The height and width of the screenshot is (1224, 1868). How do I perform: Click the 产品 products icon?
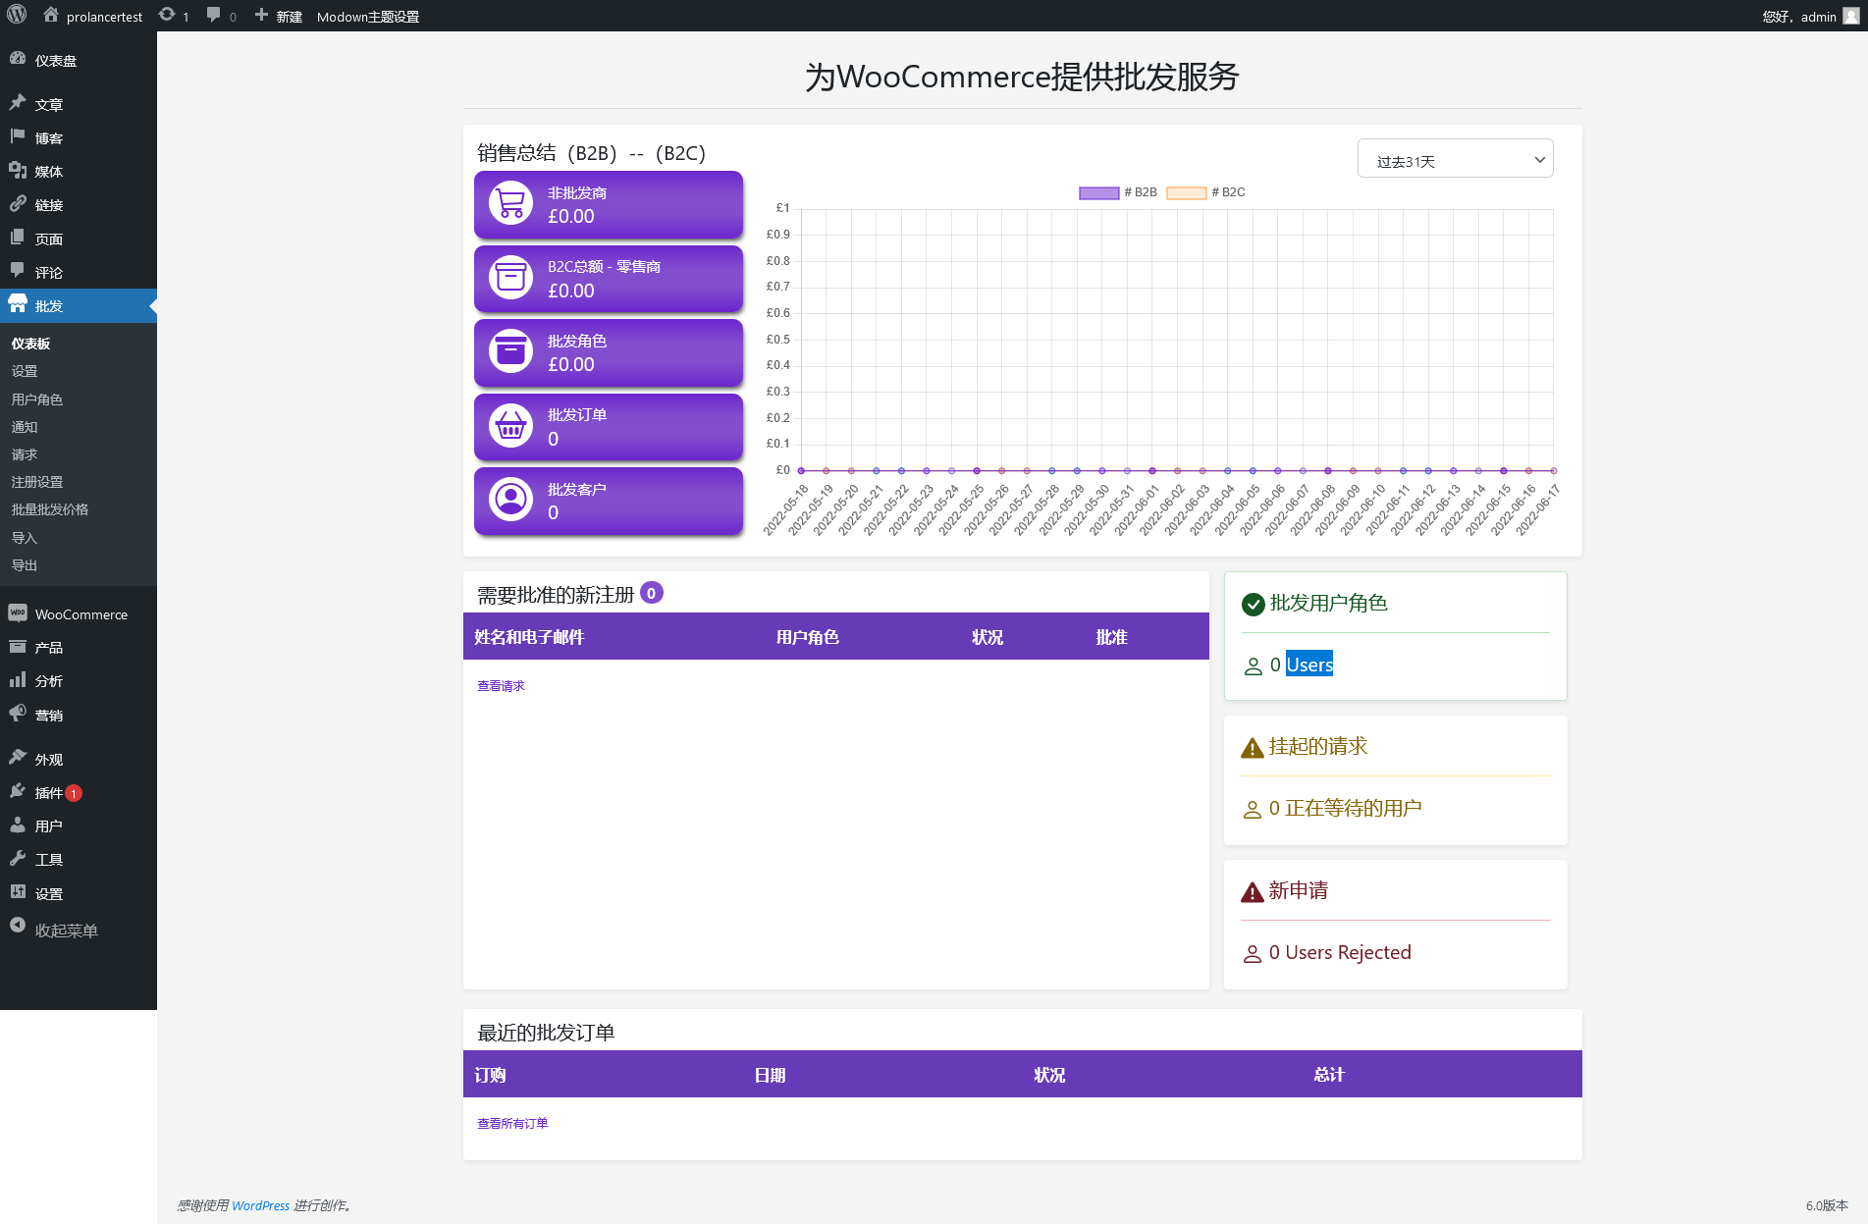[x=18, y=646]
